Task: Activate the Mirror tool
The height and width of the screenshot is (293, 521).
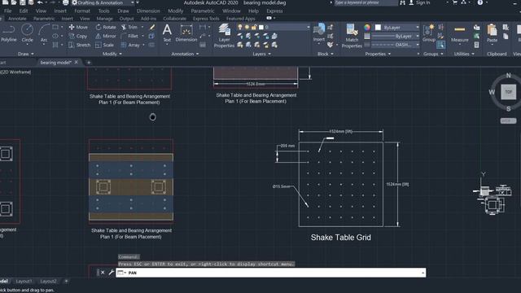Action: [x=106, y=36]
